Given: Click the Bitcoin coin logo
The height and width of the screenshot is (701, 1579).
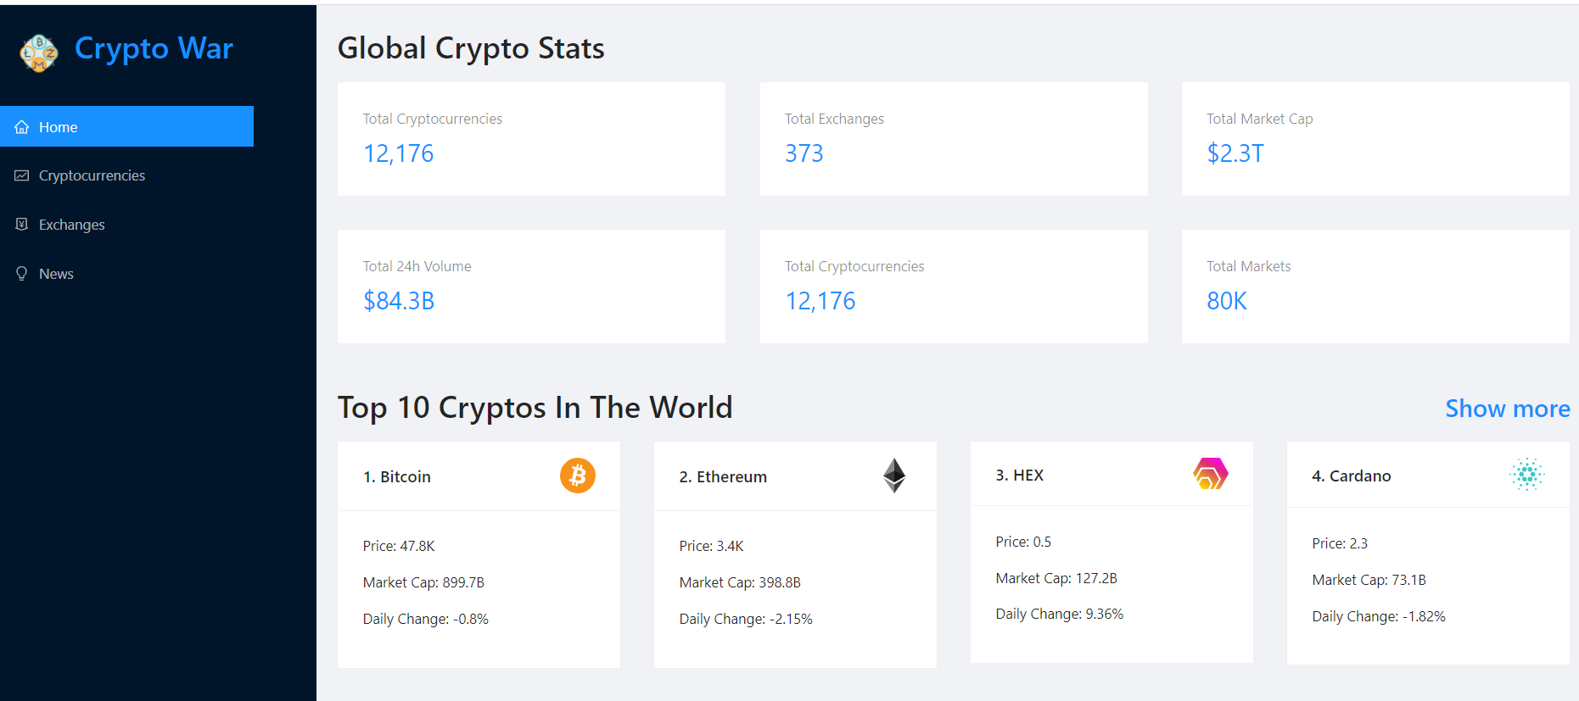Looking at the screenshot, I should (578, 476).
